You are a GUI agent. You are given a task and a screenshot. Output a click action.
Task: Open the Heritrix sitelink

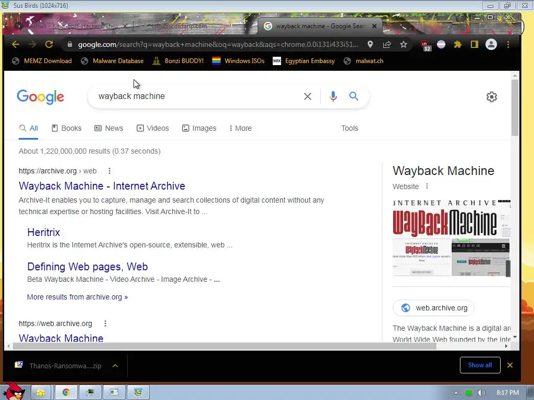coord(44,232)
